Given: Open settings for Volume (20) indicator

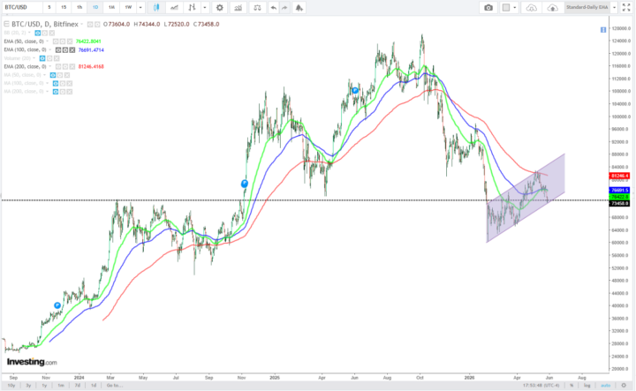Looking at the screenshot, I should (49, 58).
